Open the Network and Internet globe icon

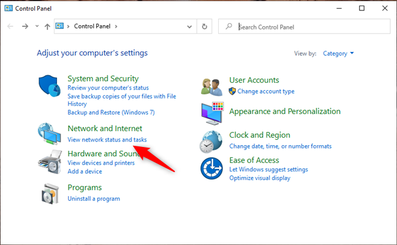pyautogui.click(x=49, y=134)
